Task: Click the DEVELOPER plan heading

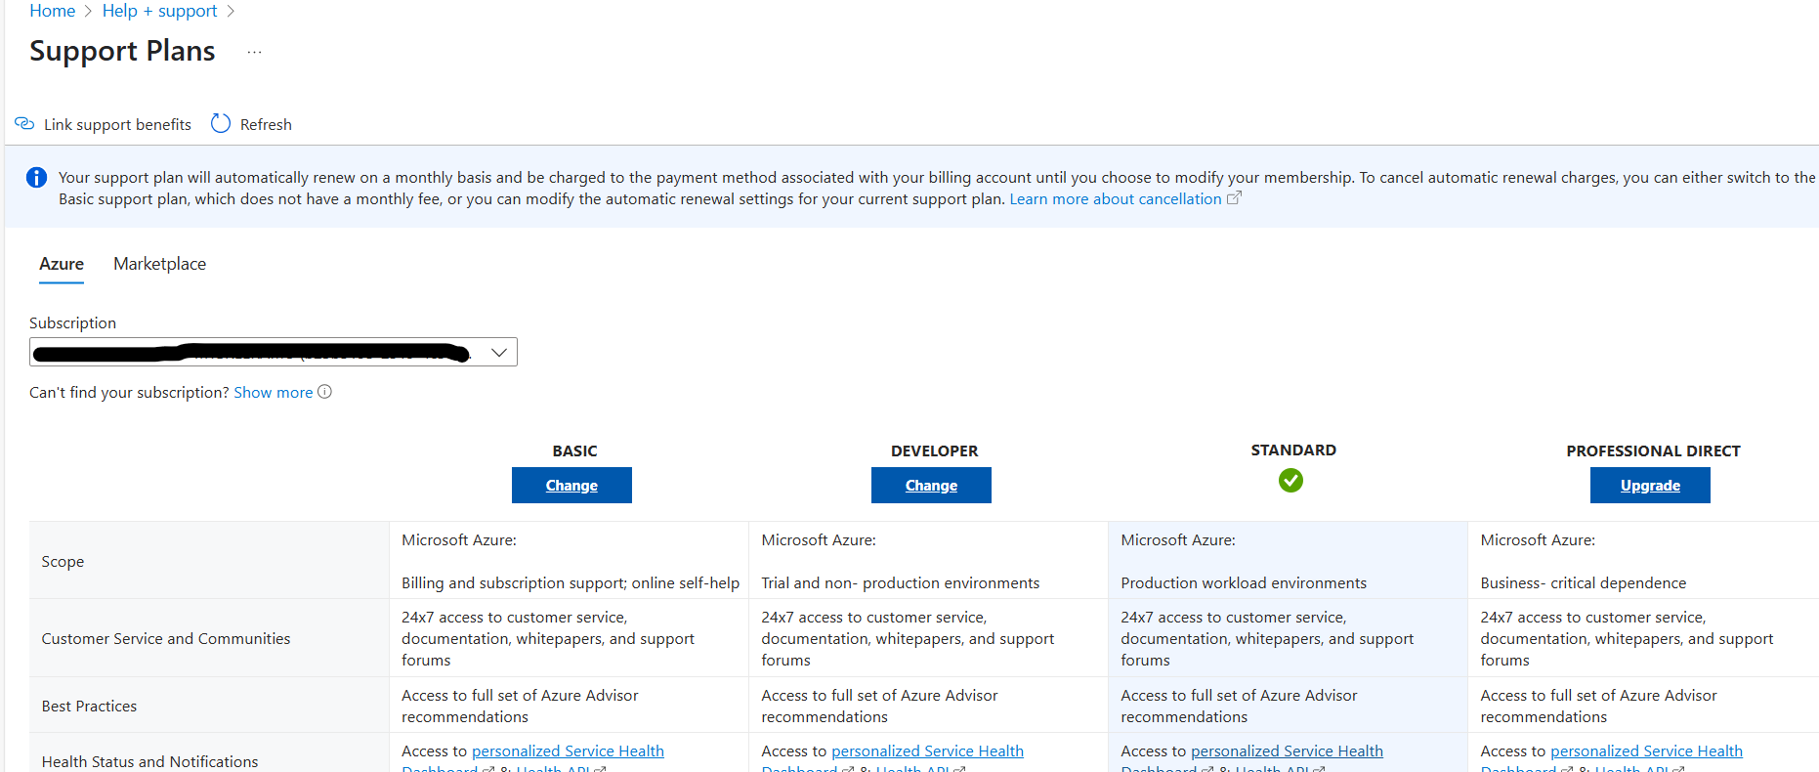Action: coord(934,450)
